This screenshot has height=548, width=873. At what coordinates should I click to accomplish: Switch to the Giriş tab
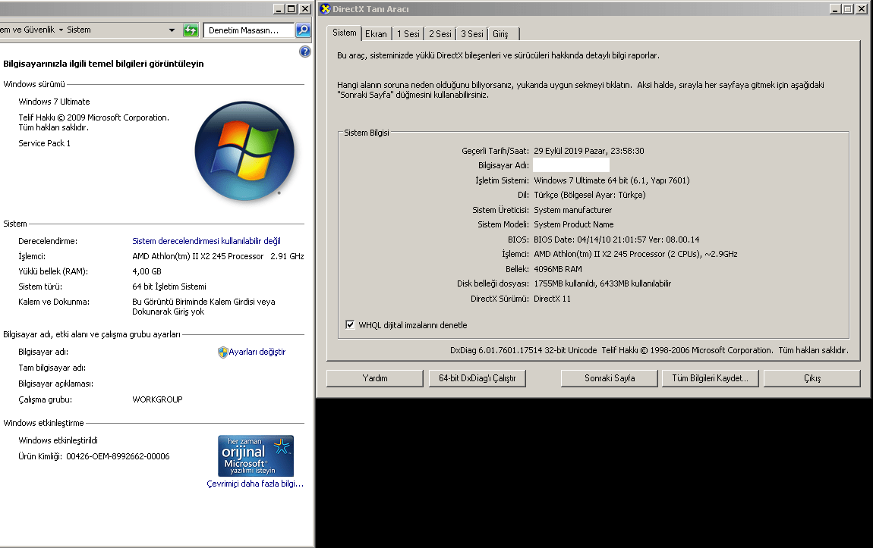[503, 34]
